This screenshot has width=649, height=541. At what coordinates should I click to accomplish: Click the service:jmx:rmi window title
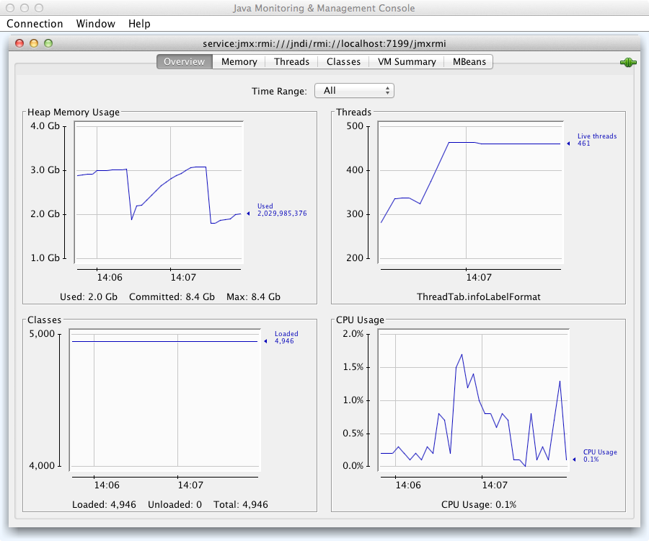coord(324,43)
